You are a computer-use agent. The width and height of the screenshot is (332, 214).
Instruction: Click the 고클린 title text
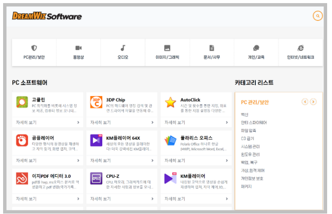coord(39,100)
